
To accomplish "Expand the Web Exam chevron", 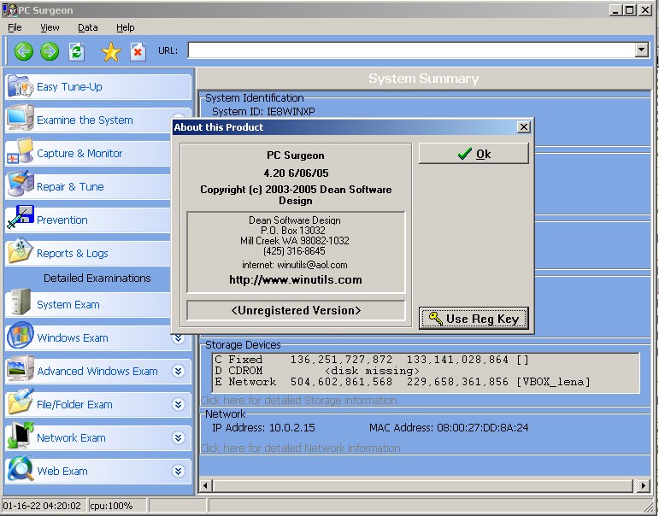I will [179, 471].
